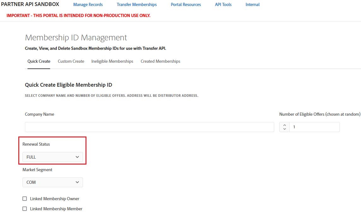Click the chevron icon in Market Segment
The image size is (361, 215).
[77, 182]
